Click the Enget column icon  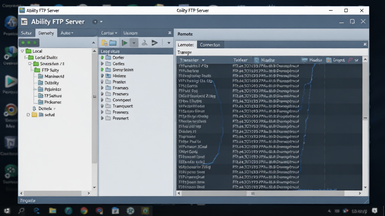pos(329,60)
